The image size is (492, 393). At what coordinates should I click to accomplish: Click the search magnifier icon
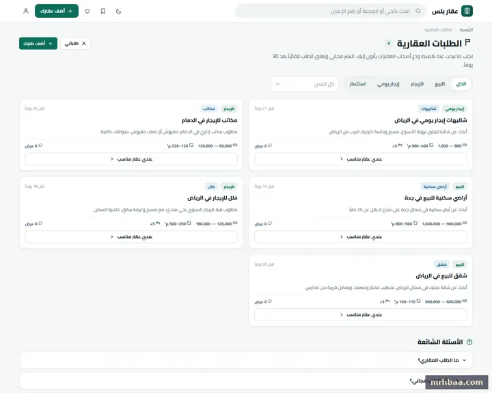point(418,11)
